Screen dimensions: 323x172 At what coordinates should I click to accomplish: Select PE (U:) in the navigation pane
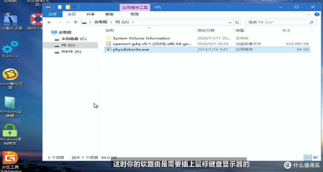(71, 45)
